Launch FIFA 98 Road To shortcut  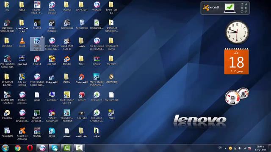click(37, 8)
